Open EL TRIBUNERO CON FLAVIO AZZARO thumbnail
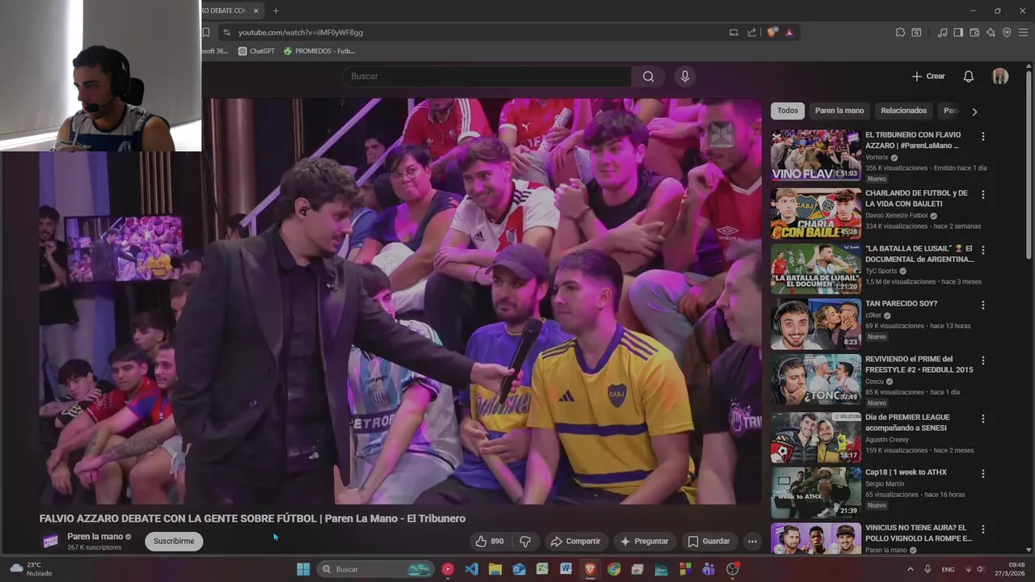This screenshot has height=582, width=1035. (816, 154)
